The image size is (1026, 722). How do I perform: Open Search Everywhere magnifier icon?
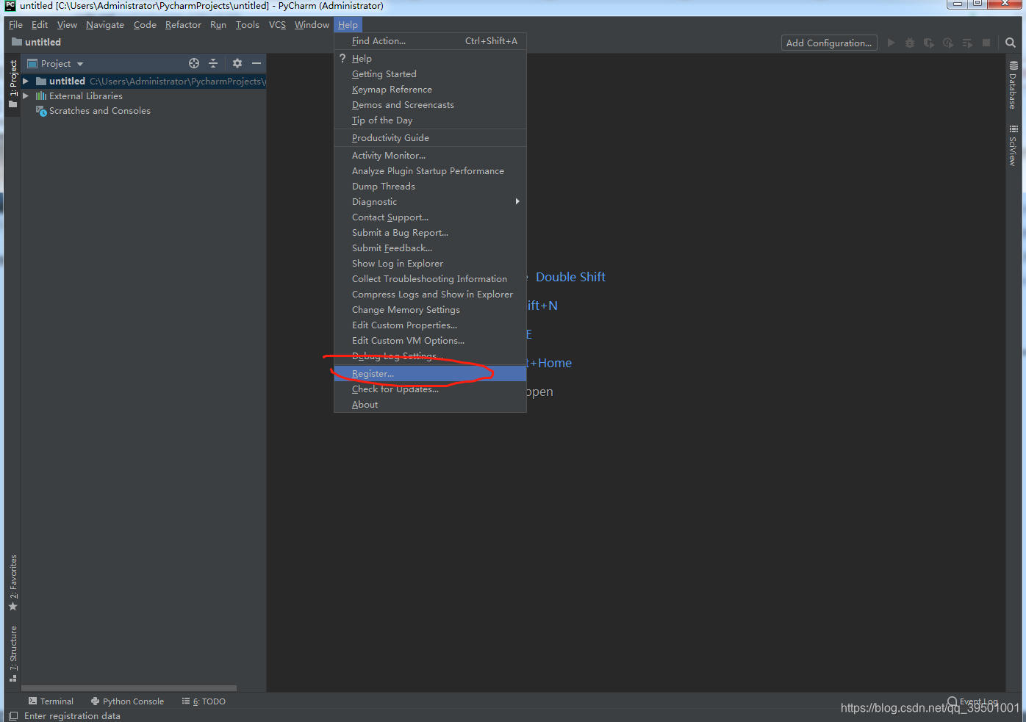pyautogui.click(x=1011, y=43)
